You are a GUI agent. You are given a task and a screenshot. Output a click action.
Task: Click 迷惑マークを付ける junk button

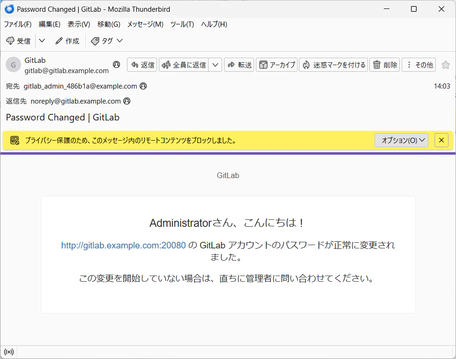tap(334, 65)
